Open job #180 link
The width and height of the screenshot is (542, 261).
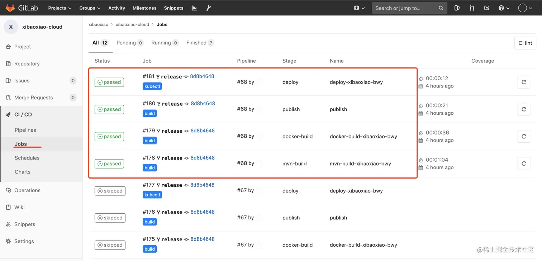149,104
